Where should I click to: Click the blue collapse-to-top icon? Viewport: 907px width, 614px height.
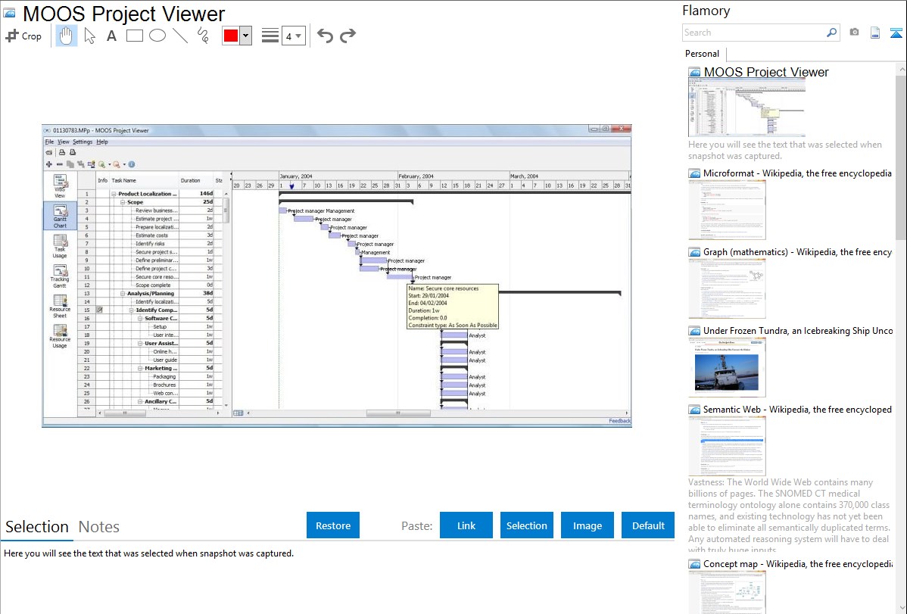click(x=896, y=33)
